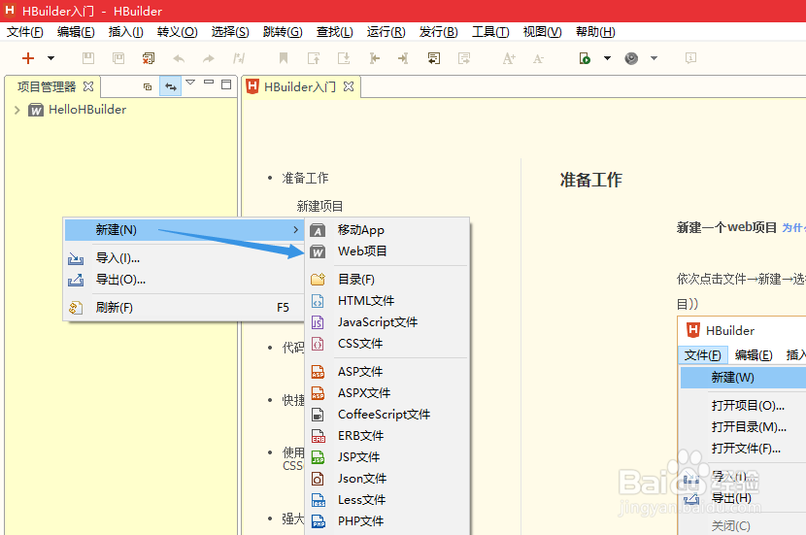Image resolution: width=806 pixels, height=535 pixels.
Task: Open the 运行(R) menu
Action: point(386,32)
